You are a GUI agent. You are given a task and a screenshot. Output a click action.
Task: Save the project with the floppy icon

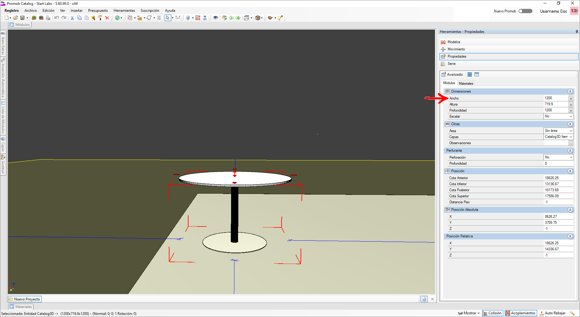pos(22,18)
